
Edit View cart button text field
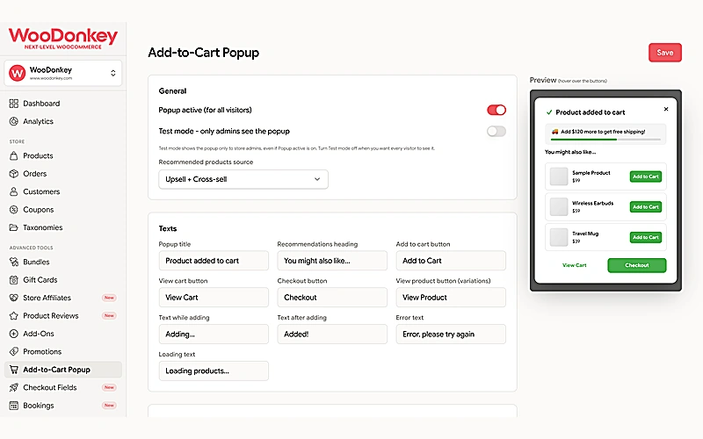coord(214,298)
